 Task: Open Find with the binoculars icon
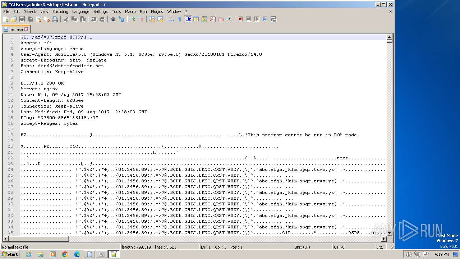click(113, 19)
